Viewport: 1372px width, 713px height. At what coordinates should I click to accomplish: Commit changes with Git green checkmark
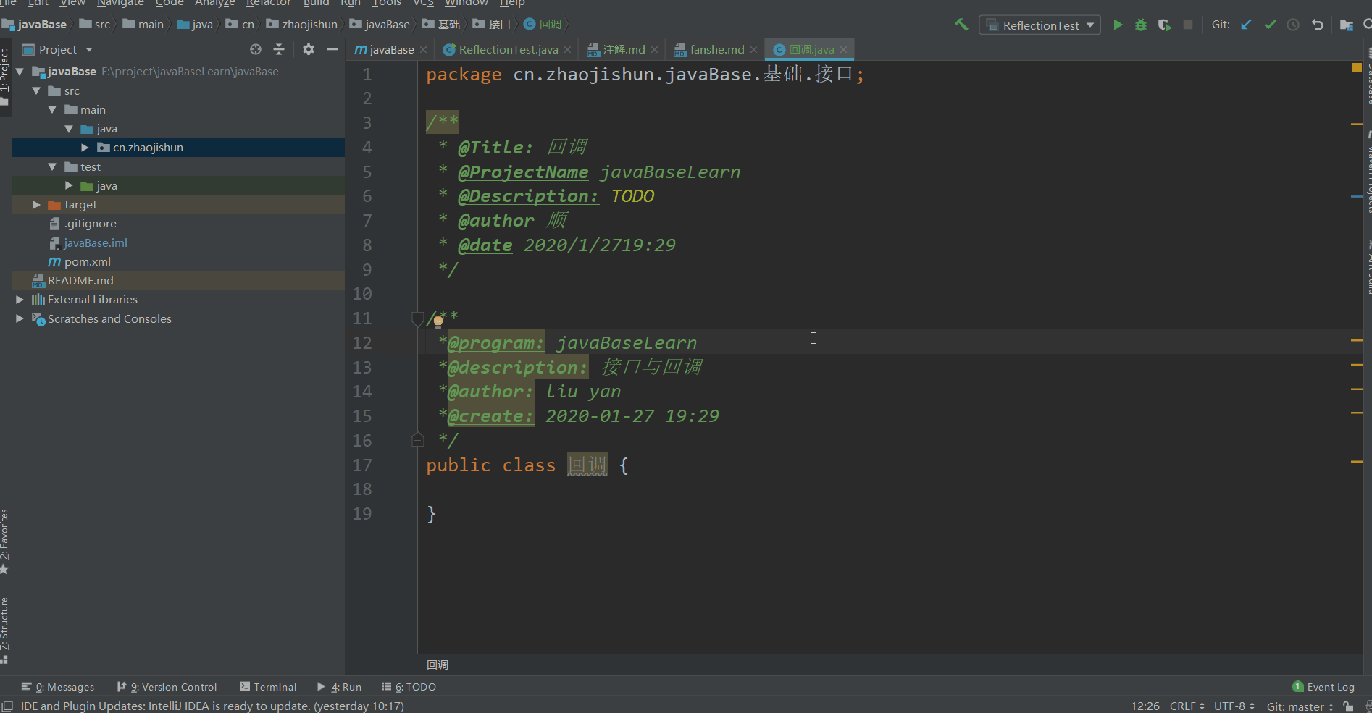coord(1270,25)
